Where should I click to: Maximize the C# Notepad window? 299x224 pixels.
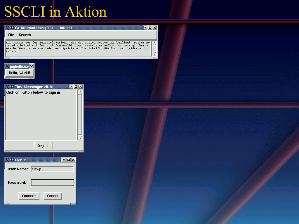(x=150, y=28)
